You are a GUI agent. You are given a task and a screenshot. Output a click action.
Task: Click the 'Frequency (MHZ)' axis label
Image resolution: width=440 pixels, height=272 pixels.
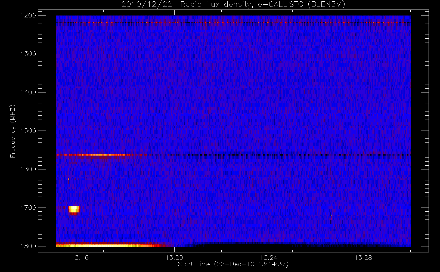point(13,131)
